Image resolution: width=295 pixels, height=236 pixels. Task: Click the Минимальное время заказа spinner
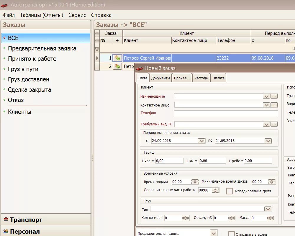coord(272,182)
